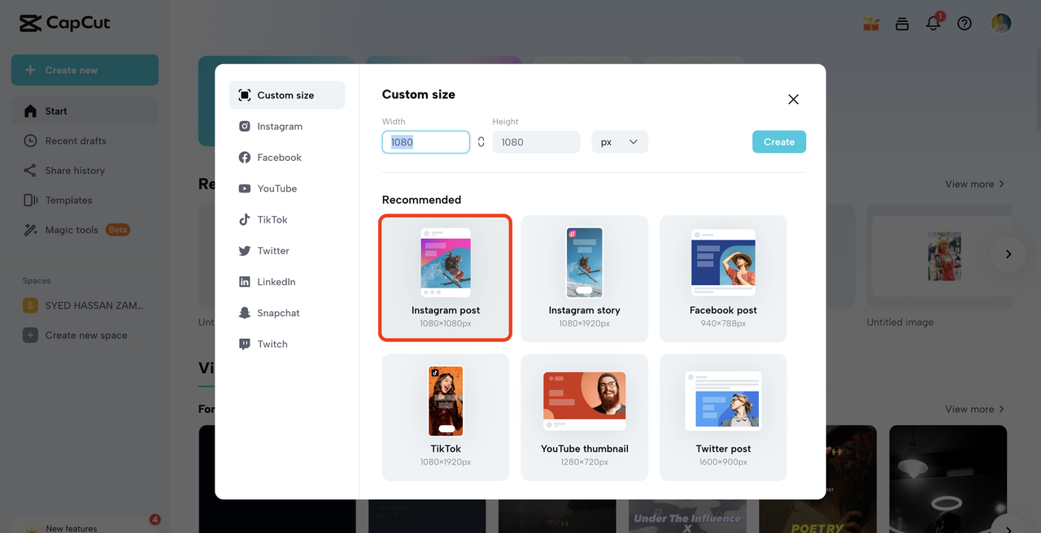1041x533 pixels.
Task: Close the Custom size dialog
Action: (793, 99)
